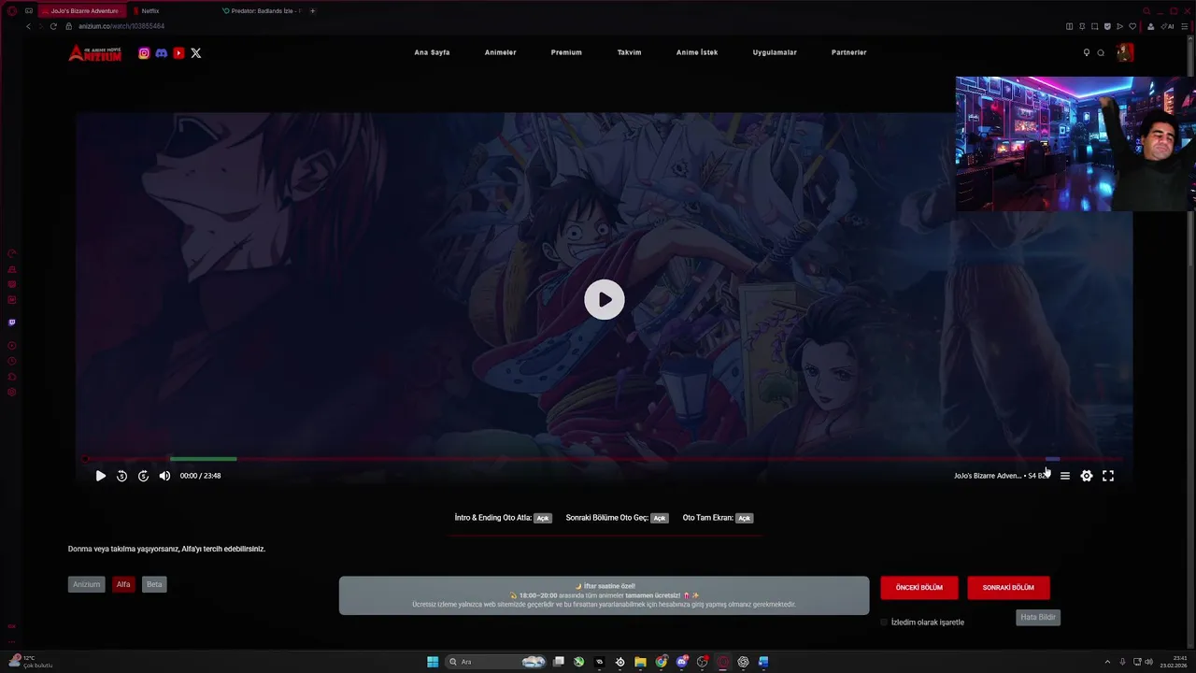Open the Animeler menu
1196x673 pixels.
(500, 52)
